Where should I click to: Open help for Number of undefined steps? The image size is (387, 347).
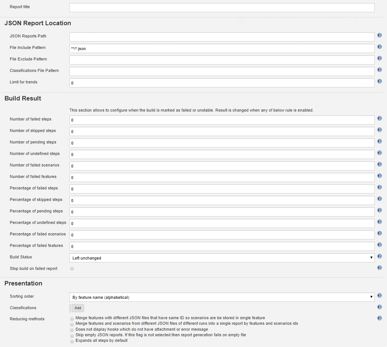380,153
